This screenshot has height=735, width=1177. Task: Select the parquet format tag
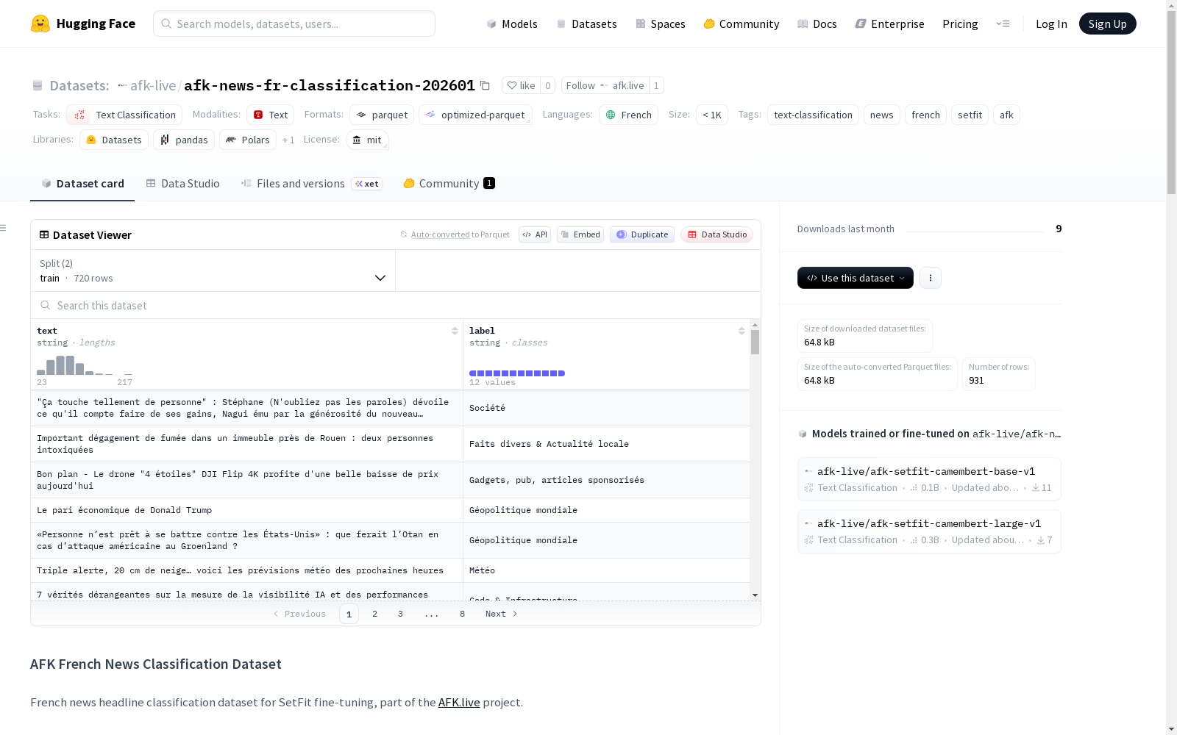pos(382,115)
